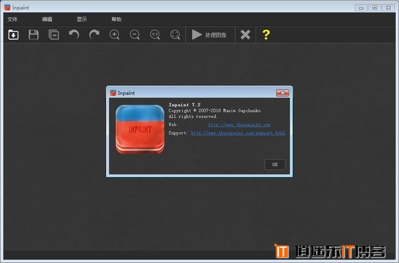Click the Inpaint eraser logo in the dialog
This screenshot has width=399, height=263.
[140, 129]
